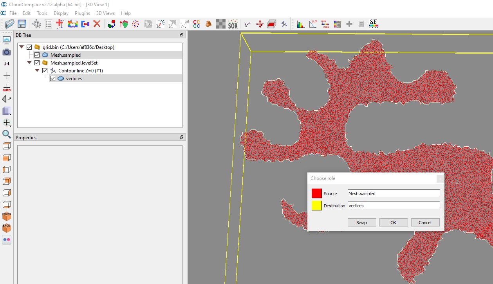This screenshot has height=284, width=493.
Task: Uncheck the grid.bin checkbox
Action: click(29, 47)
